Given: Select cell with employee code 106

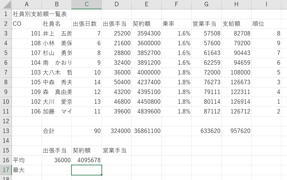Looking at the screenshot, I should 27,111.
